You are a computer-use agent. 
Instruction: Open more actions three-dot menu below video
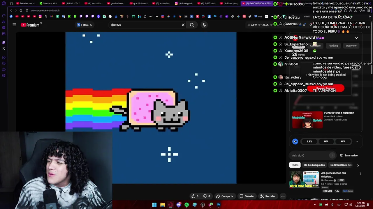[x=283, y=196]
